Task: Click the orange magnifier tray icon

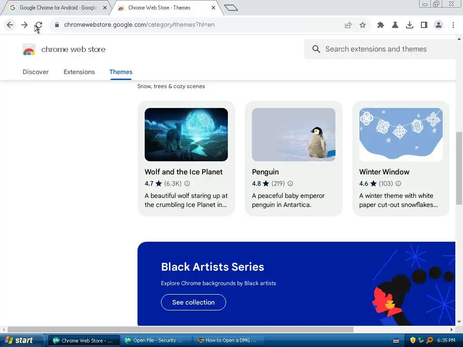Action: click(x=430, y=340)
